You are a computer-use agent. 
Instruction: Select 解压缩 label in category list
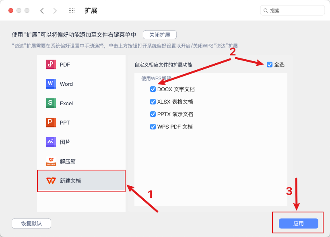click(x=68, y=162)
